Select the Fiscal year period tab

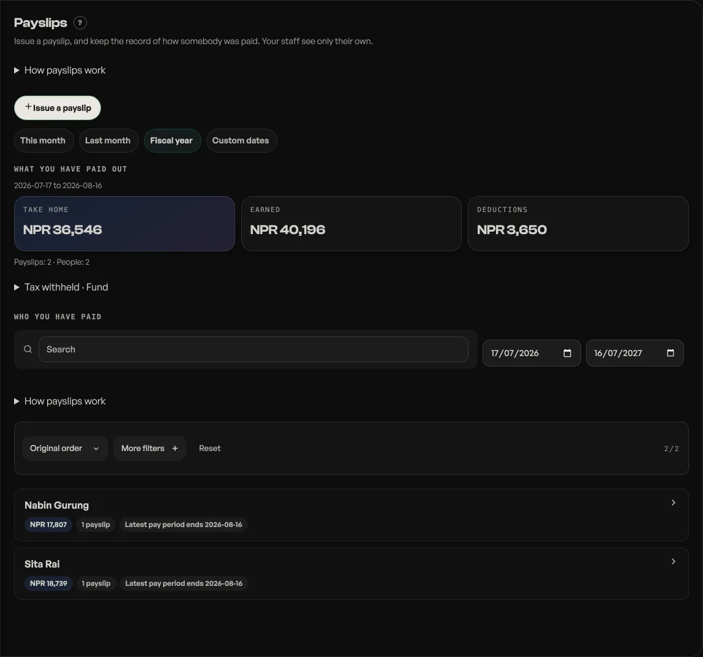pyautogui.click(x=171, y=140)
